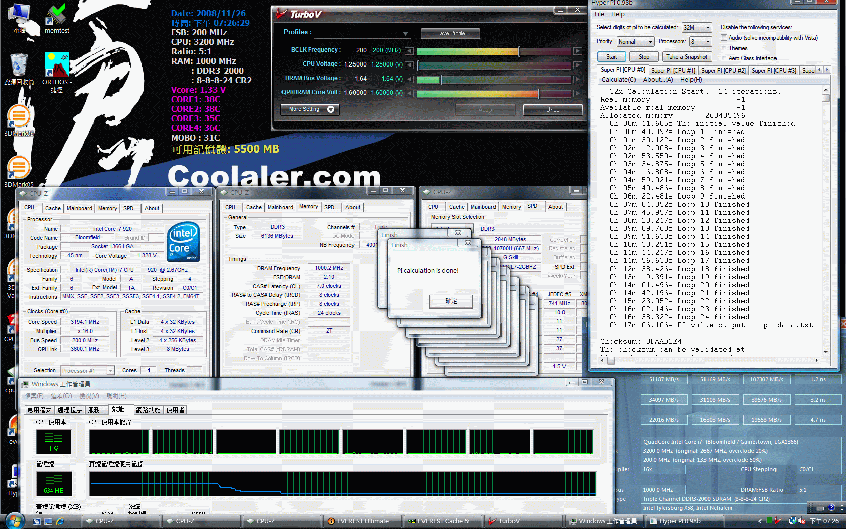Decrease BCLK Frequency with its left arrow
The height and width of the screenshot is (529, 846).
click(x=409, y=51)
